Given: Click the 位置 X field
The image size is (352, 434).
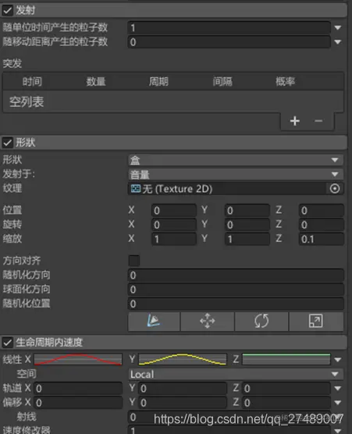Looking at the screenshot, I should pos(174,210).
